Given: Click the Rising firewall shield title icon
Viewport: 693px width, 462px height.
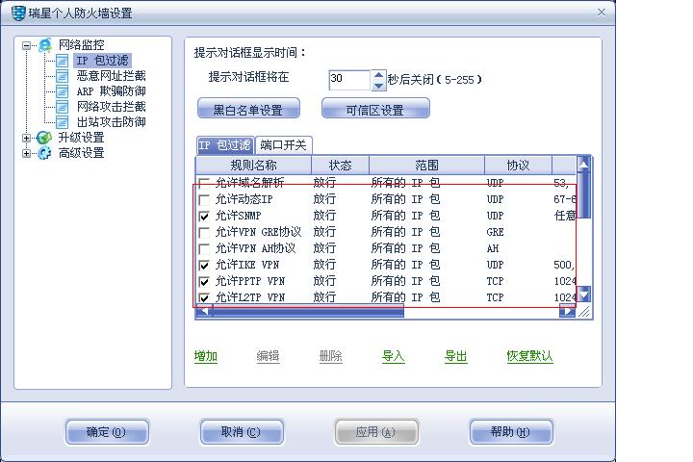Looking at the screenshot, I should pos(18,13).
